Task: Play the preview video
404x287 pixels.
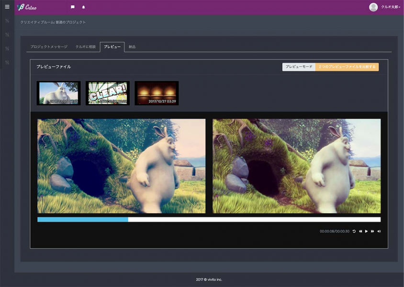Action: 366,232
